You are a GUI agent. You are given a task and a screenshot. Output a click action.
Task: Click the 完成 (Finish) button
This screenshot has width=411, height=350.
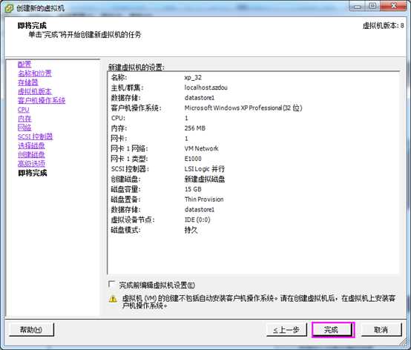(x=333, y=329)
